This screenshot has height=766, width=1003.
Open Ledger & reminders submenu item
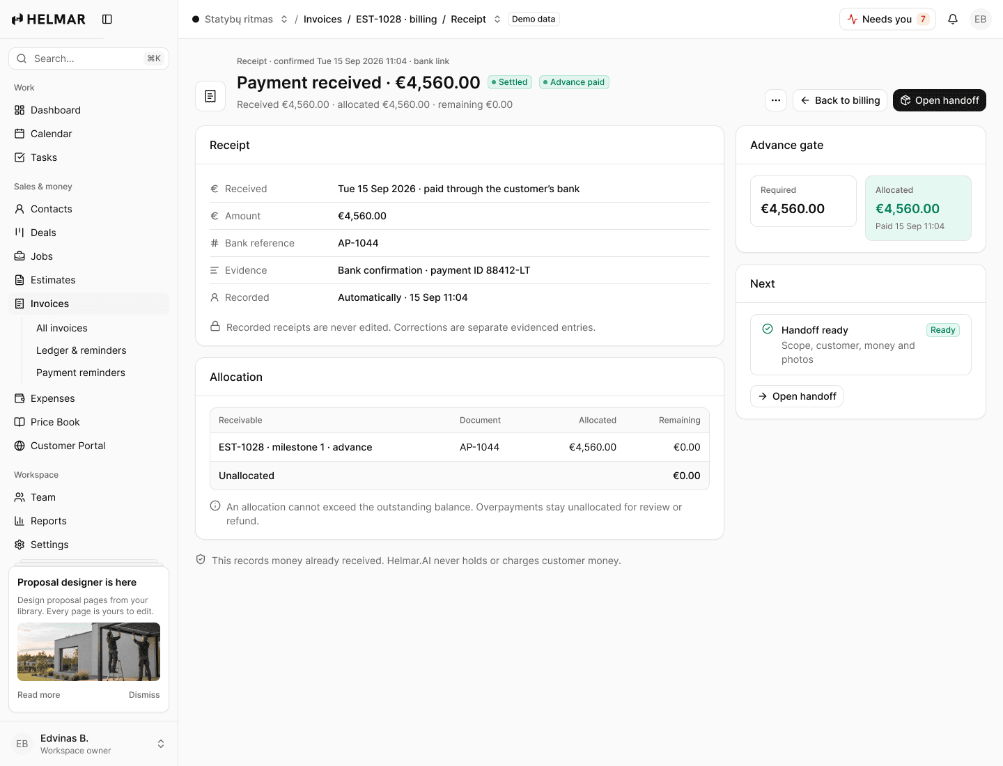coord(98,350)
